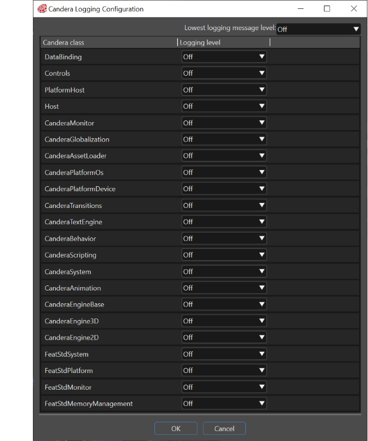This screenshot has width=368, height=441.
Task: Open CanderaEngine2D logging level dropdown
Action: click(x=224, y=337)
